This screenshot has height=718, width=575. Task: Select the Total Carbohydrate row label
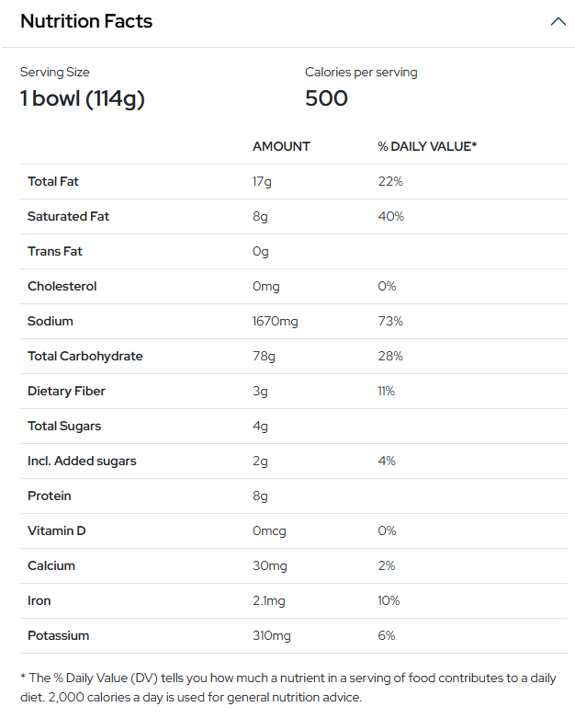pos(85,356)
